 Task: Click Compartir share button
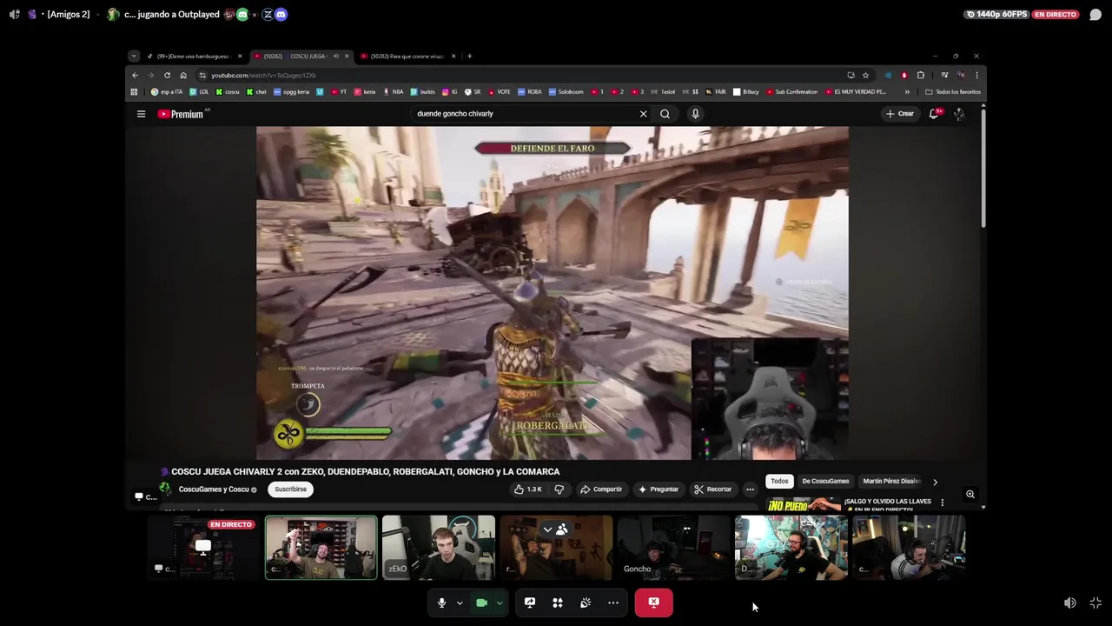click(601, 489)
